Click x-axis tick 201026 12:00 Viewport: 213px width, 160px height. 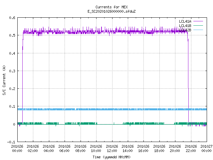[112, 148]
